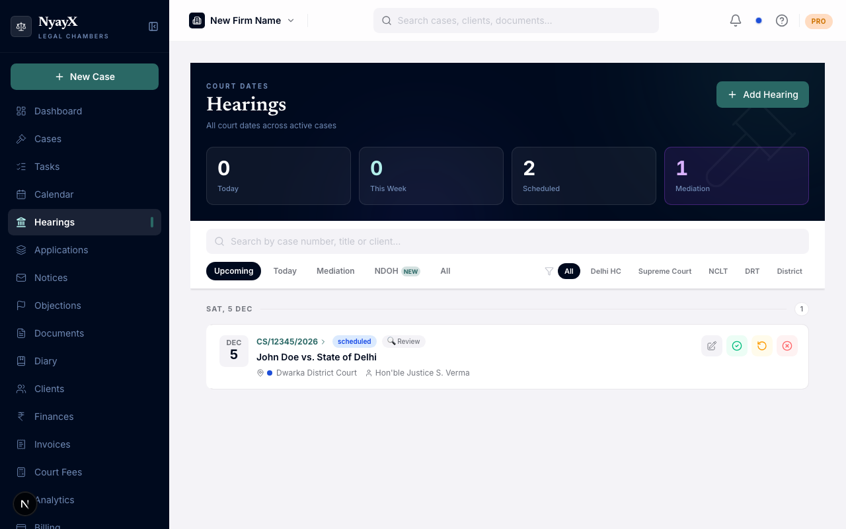Select the Upcoming filter pill

[x=233, y=271]
